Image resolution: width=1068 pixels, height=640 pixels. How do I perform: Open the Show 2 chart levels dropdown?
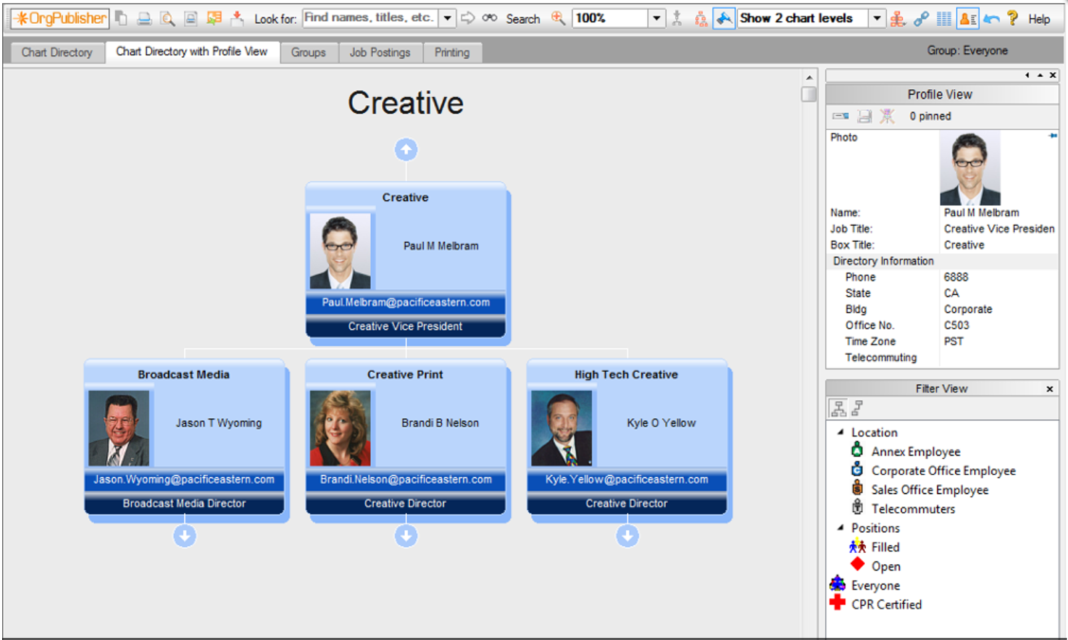(x=877, y=19)
